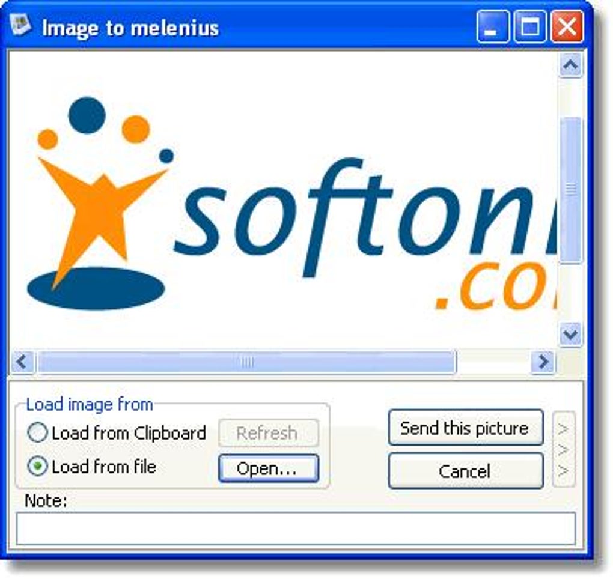The width and height of the screenshot is (613, 579).
Task: Click the horizontal scrollbar thumb
Action: coord(247,362)
